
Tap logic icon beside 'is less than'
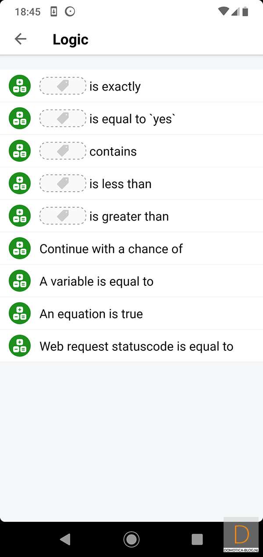[x=20, y=184]
